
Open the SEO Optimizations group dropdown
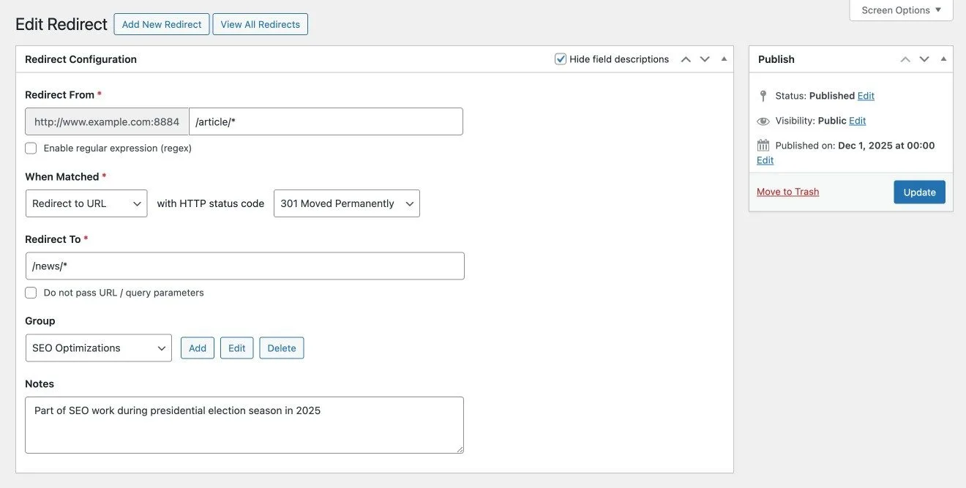(x=98, y=348)
